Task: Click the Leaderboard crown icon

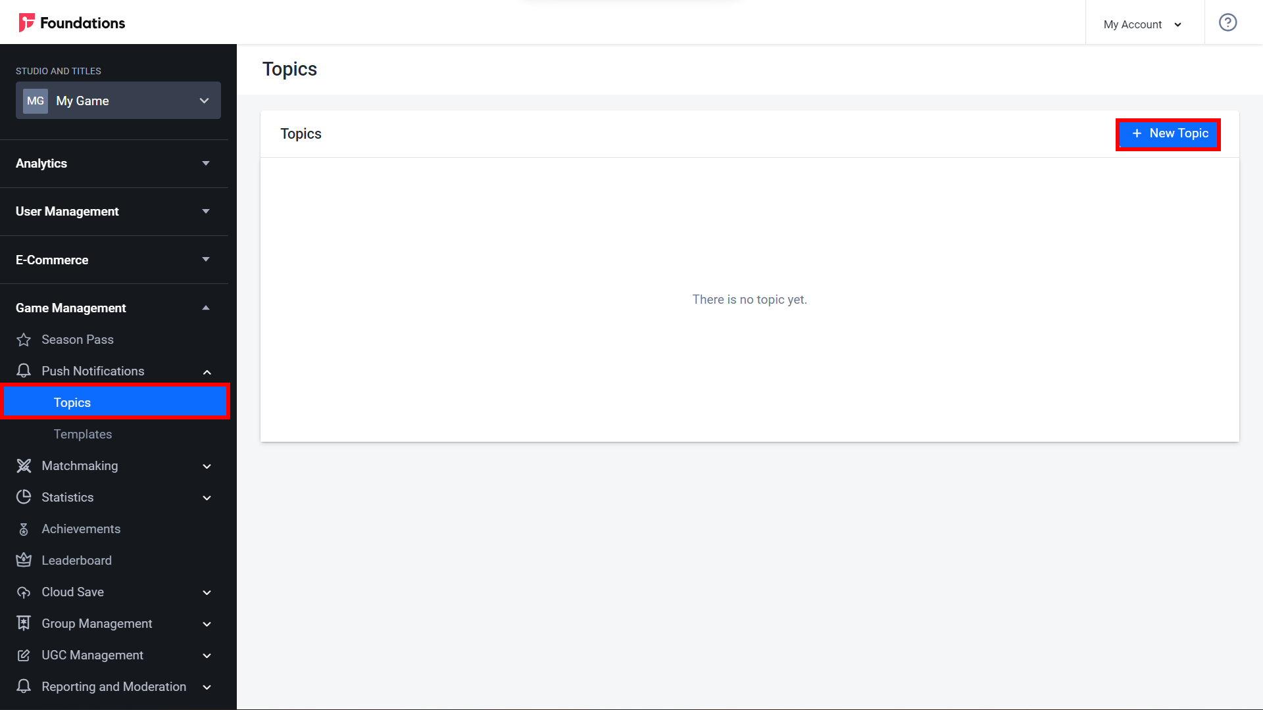Action: tap(24, 560)
